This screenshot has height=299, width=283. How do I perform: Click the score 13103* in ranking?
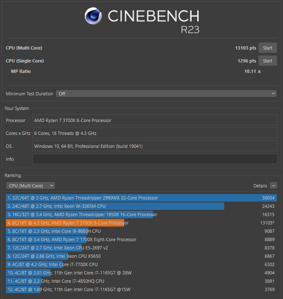point(267,223)
